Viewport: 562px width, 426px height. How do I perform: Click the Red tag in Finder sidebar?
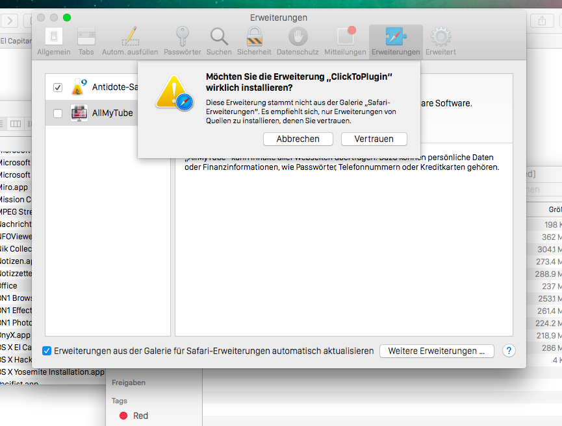[x=134, y=416]
